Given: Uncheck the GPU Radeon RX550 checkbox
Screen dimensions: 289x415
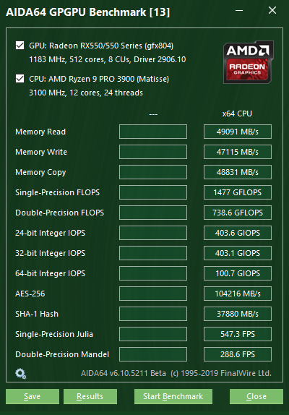Looking at the screenshot, I should [20, 46].
